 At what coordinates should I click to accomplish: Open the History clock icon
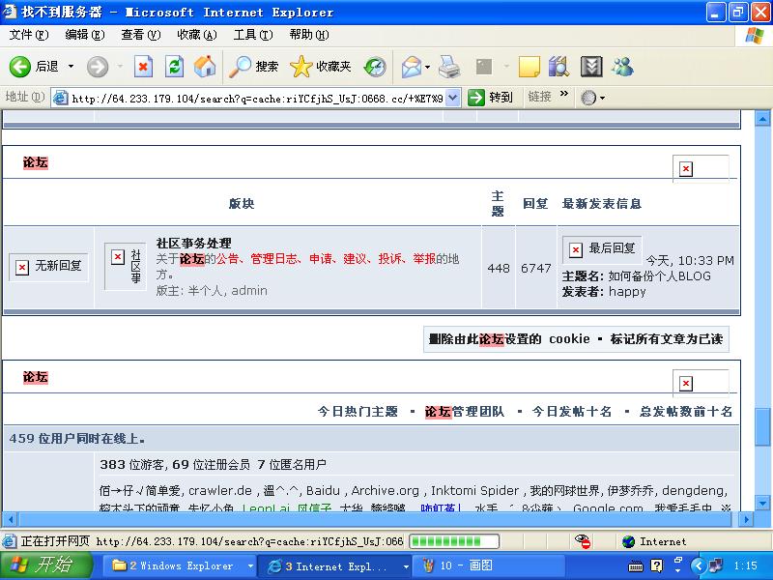[375, 67]
